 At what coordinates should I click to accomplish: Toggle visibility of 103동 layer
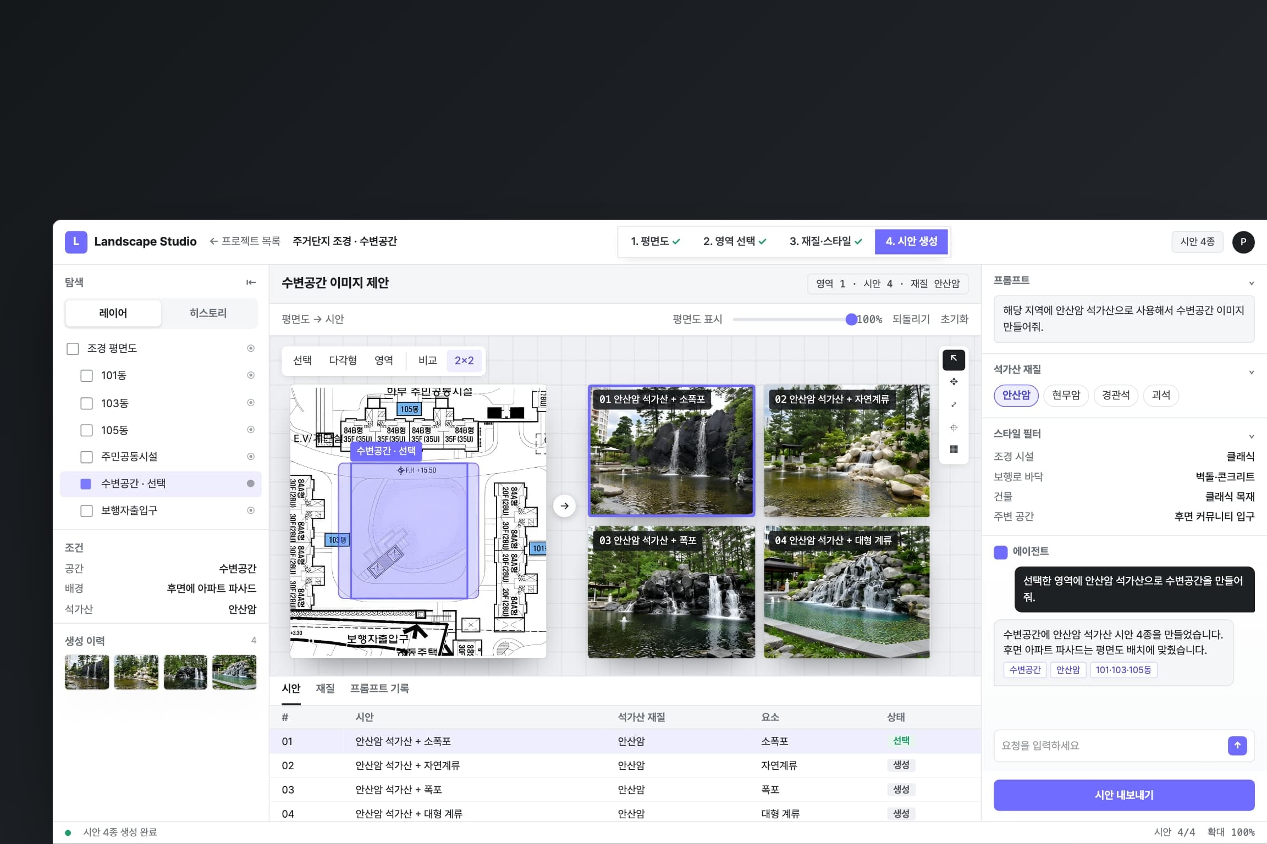tap(251, 403)
